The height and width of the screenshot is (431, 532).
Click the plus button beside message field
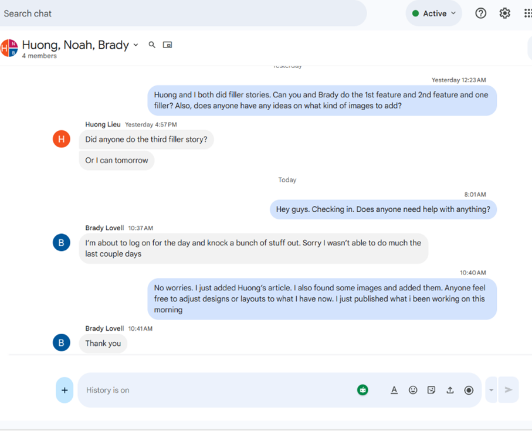(65, 390)
